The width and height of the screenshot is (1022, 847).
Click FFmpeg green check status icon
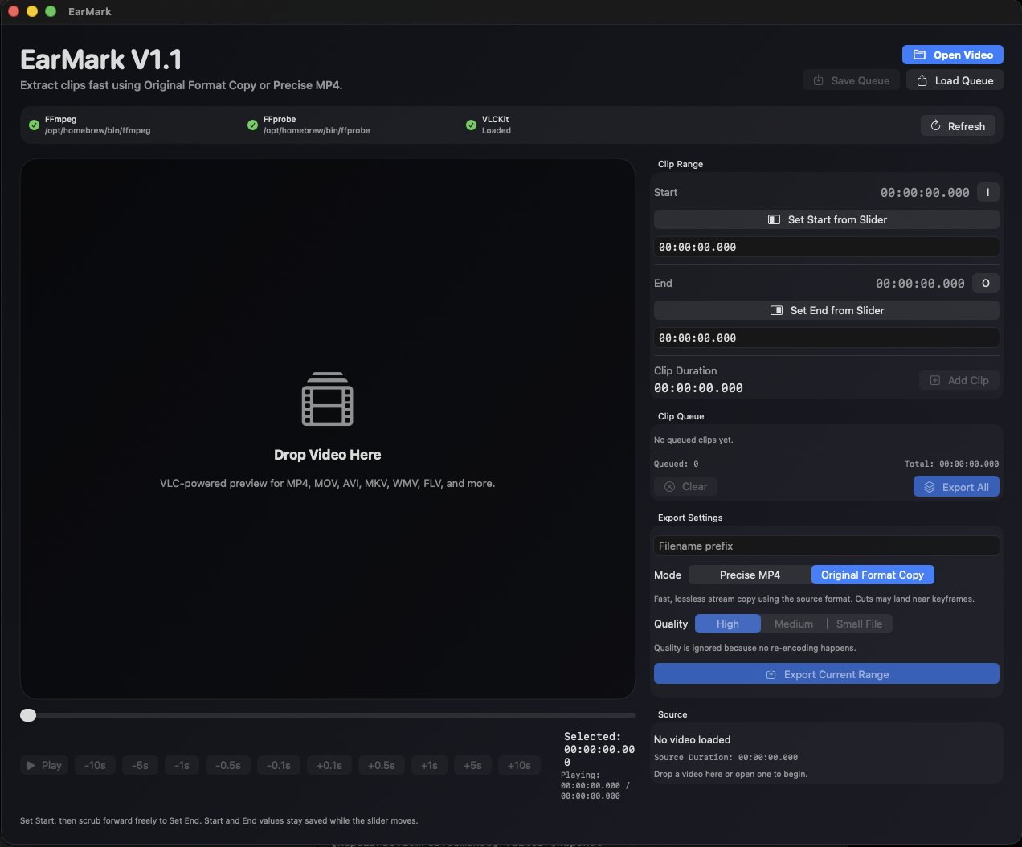click(x=34, y=125)
